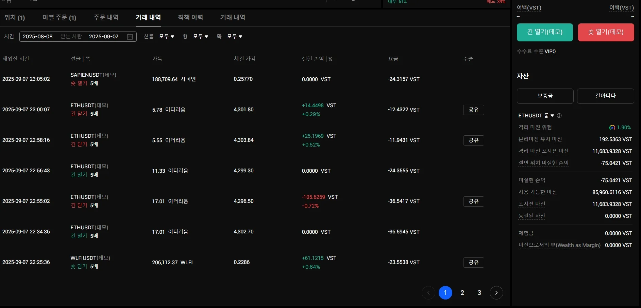Image resolution: width=641 pixels, height=308 pixels.
Task: Go to next page with arrow button
Action: tap(496, 293)
